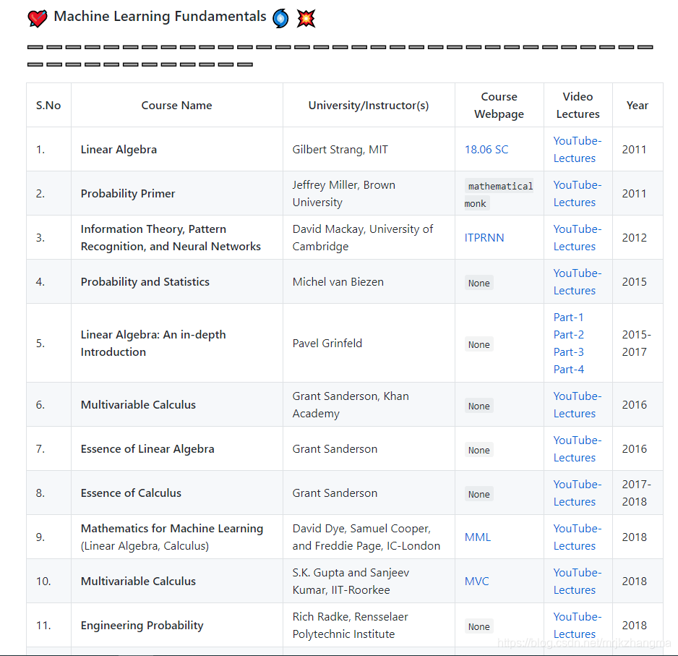Open YouTube-Lectures for Probability Primer

(578, 193)
